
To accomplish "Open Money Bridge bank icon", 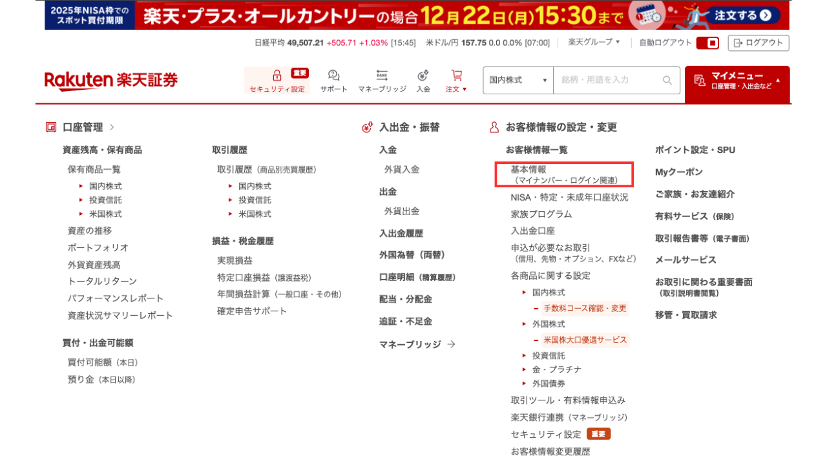I will [382, 76].
